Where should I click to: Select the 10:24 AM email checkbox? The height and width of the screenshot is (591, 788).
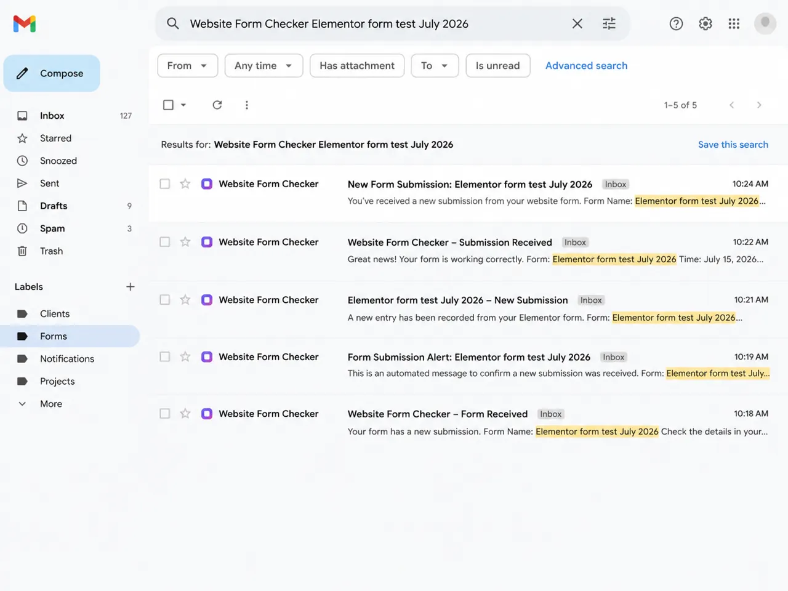(164, 183)
